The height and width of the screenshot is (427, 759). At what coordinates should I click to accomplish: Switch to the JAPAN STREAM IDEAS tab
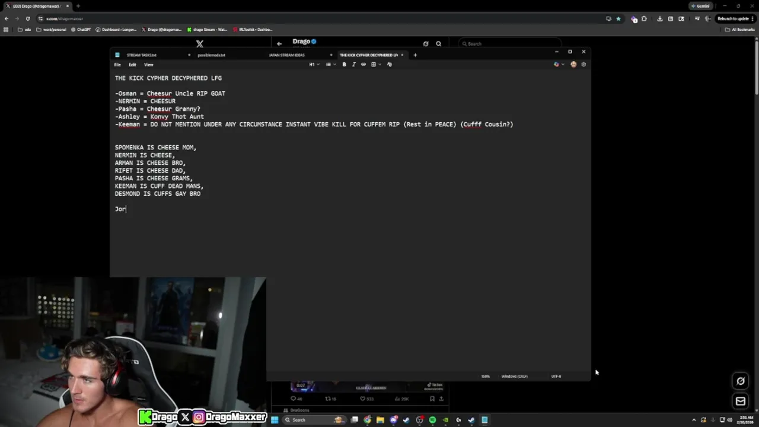[286, 55]
